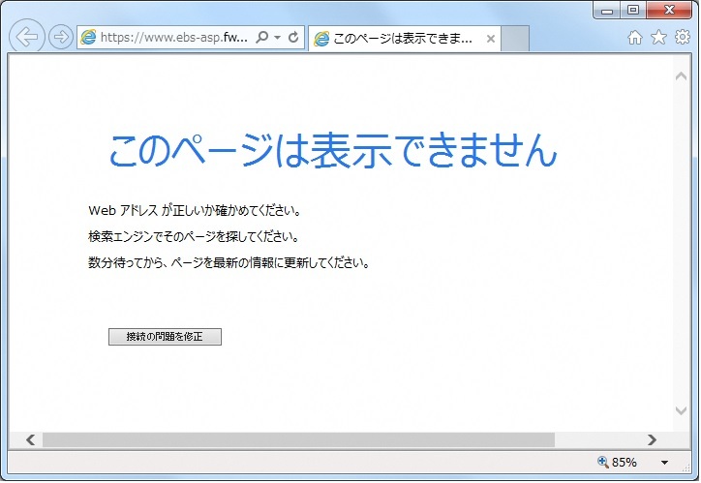The height and width of the screenshot is (483, 701).
Task: Open Favorites with the star icon
Action: pos(658,38)
